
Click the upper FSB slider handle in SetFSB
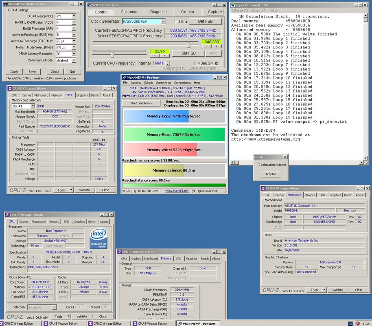(x=189, y=45)
